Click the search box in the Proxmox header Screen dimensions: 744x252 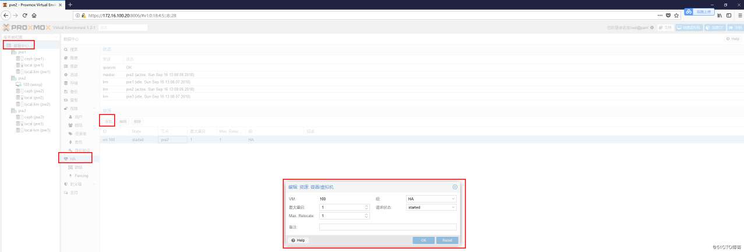pyautogui.click(x=123, y=27)
